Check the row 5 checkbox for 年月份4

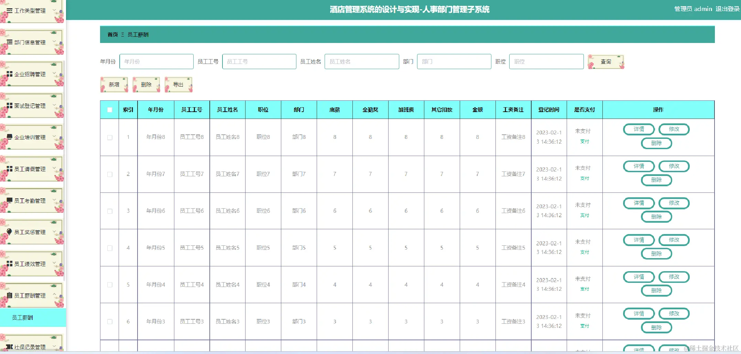coord(110,285)
